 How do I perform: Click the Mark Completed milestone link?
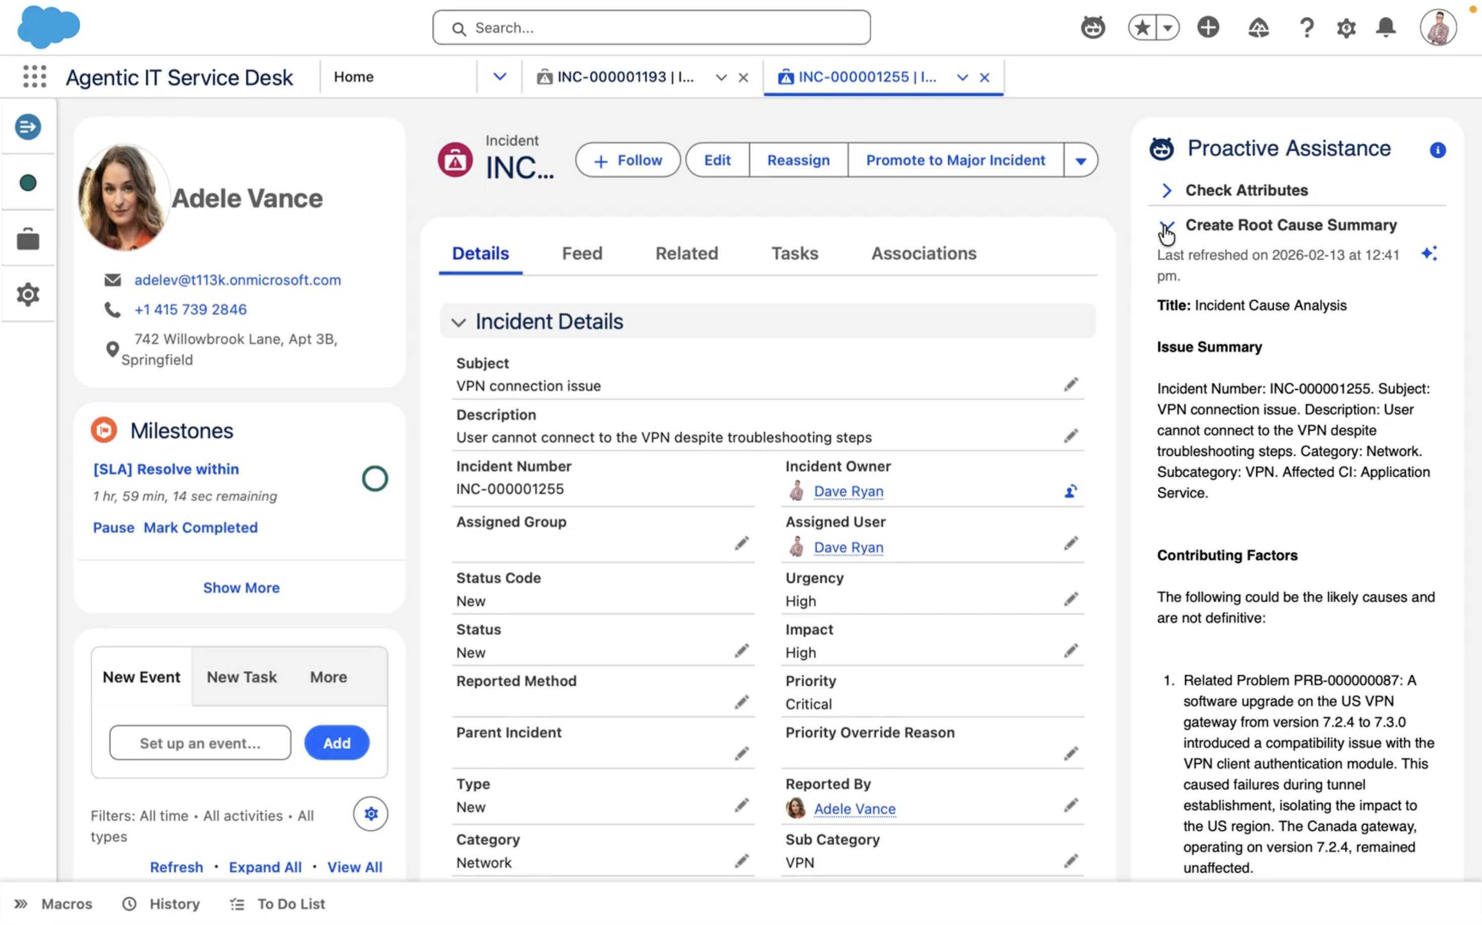(200, 527)
